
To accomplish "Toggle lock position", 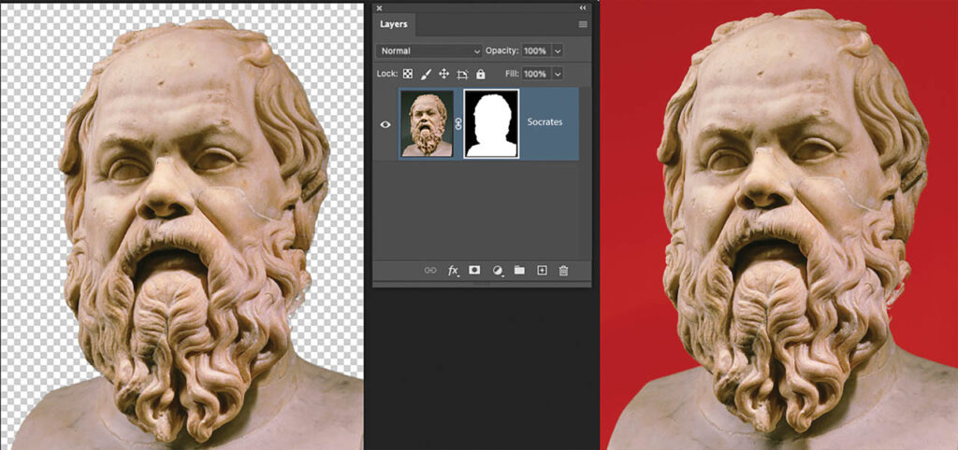I will pos(444,74).
